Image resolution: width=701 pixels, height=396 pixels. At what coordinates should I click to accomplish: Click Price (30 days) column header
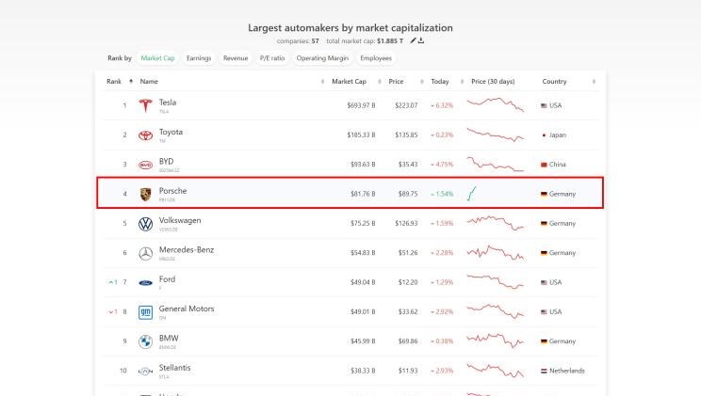[x=493, y=81]
